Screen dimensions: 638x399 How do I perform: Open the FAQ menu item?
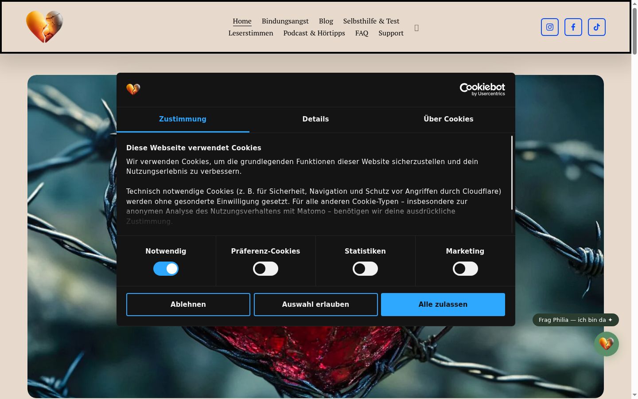[362, 33]
